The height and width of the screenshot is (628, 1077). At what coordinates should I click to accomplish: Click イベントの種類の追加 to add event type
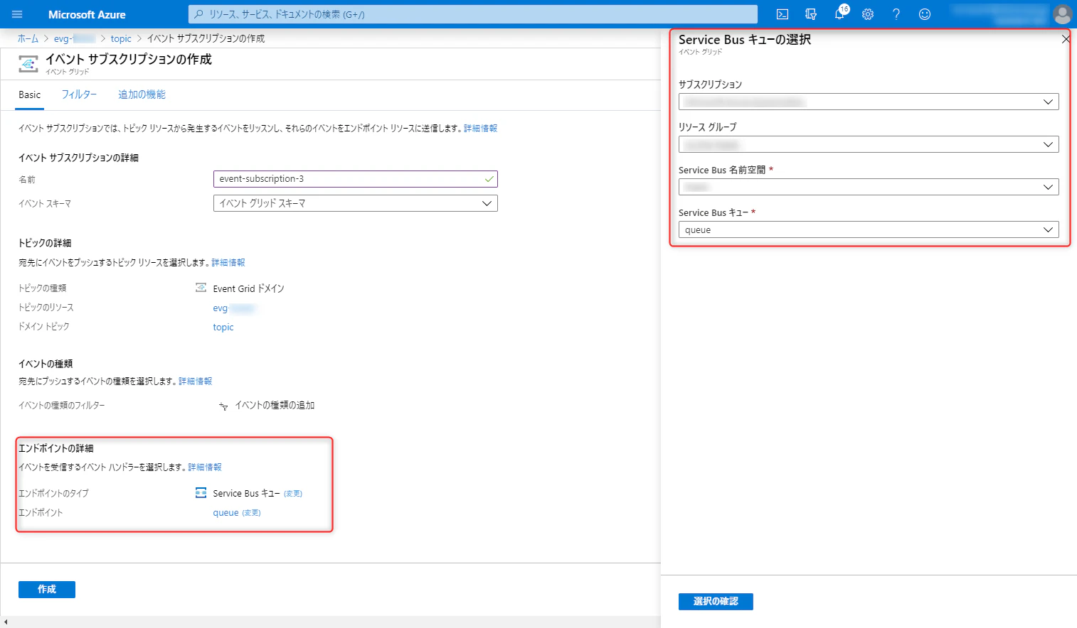click(275, 406)
